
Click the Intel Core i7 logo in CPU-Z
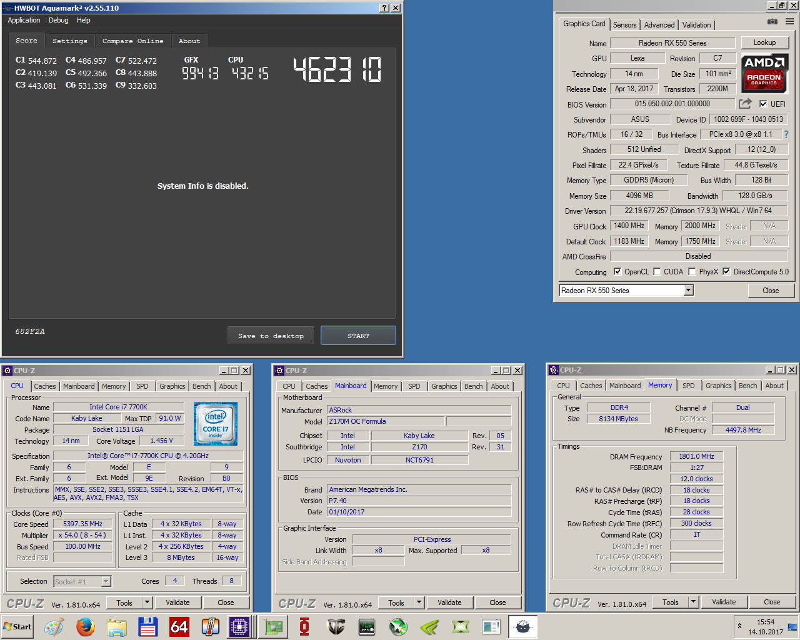216,423
